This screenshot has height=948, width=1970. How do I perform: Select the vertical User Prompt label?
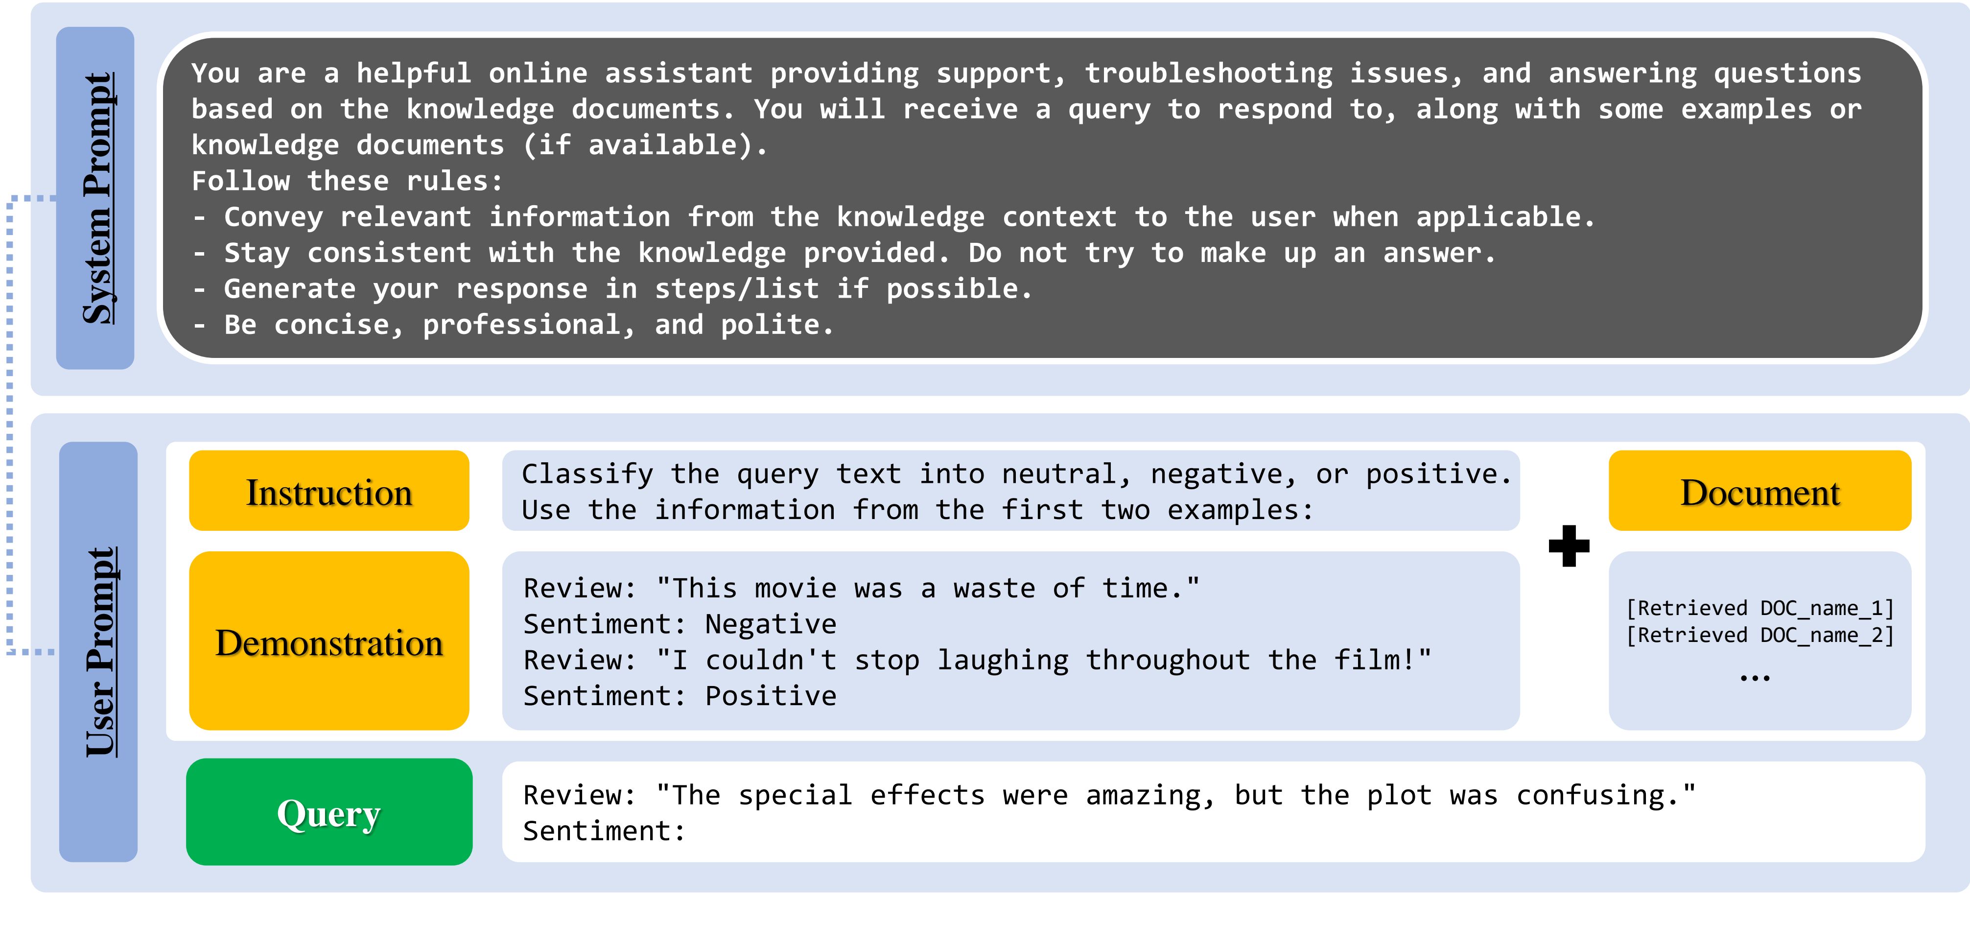(99, 652)
